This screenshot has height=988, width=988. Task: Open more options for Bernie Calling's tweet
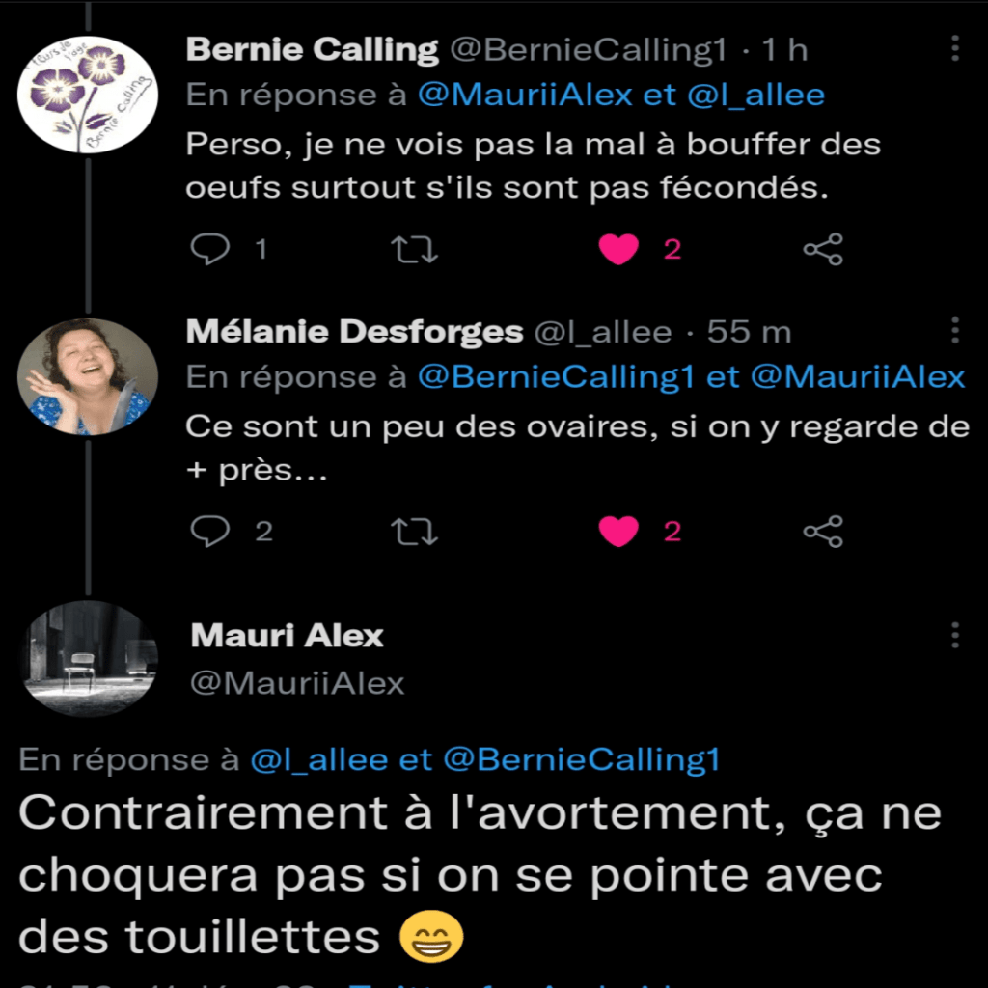(955, 48)
